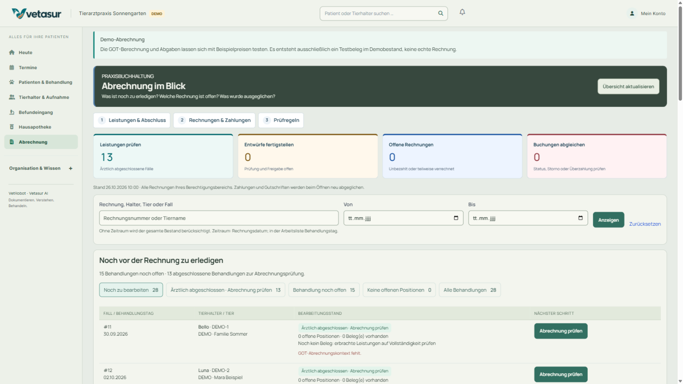Click case number #12

(x=108, y=370)
